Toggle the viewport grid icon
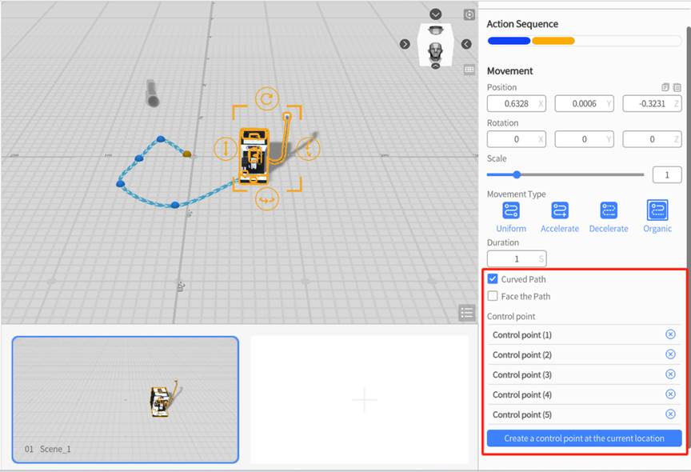Viewport: 691px width, 472px height. 469,70
